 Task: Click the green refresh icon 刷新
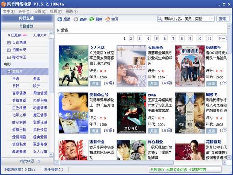(x=92, y=19)
